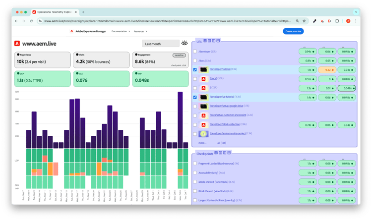Screen dimensions: 372x220
Task: Uncheck the /developer/tutorial checkbox
Action: [x=195, y=70]
